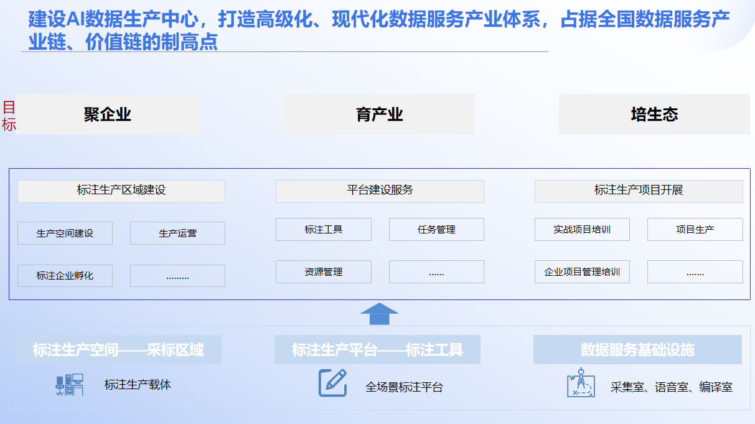Click the 平台建设服务 header box
This screenshot has height=424, width=755.
[x=380, y=191]
